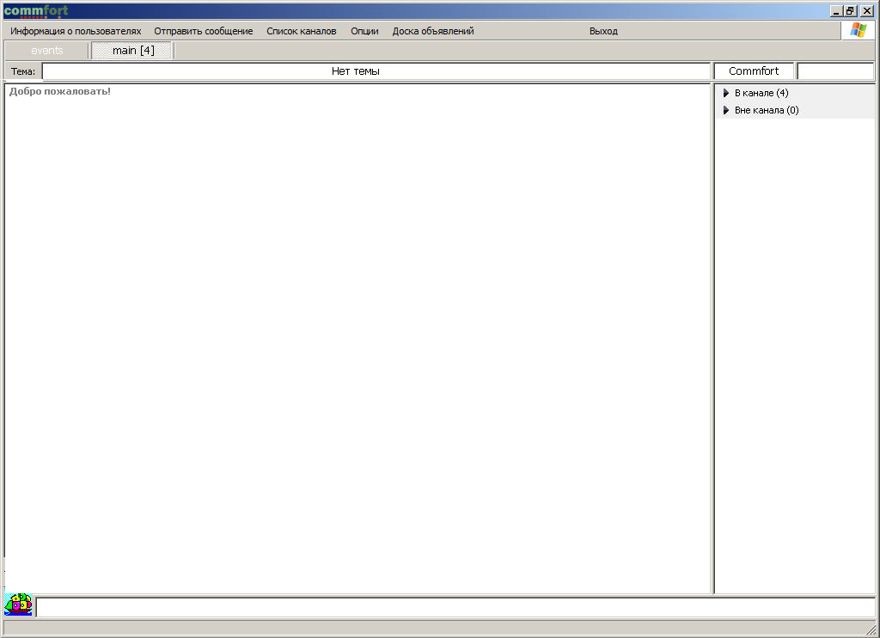This screenshot has width=880, height=638.
Task: Focus the message input field at bottom
Action: point(455,607)
